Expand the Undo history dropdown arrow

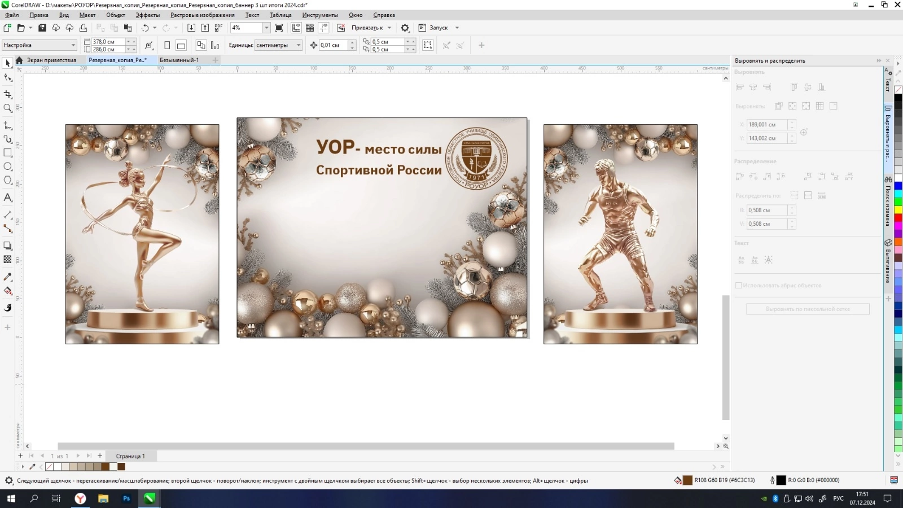155,28
